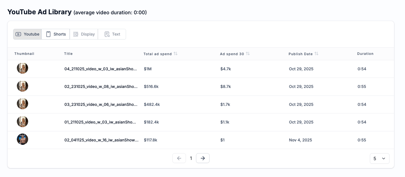This screenshot has width=405, height=177.
Task: Open thumbnail of 04_211025 video ad
Action: pyautogui.click(x=22, y=68)
